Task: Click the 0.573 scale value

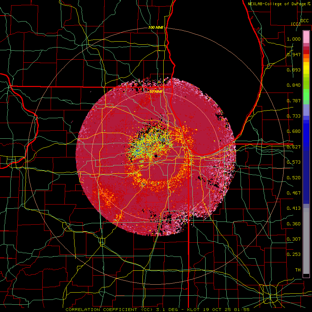Action: [x=294, y=162]
